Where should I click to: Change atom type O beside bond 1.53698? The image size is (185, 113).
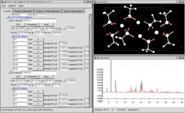point(38,52)
